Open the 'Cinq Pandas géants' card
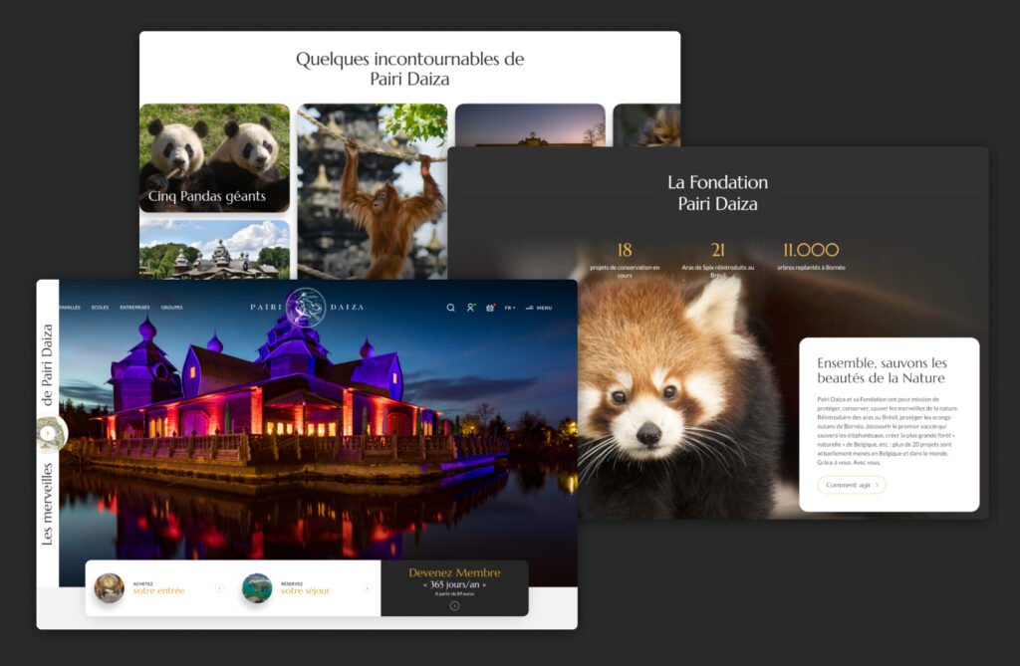 pyautogui.click(x=215, y=158)
